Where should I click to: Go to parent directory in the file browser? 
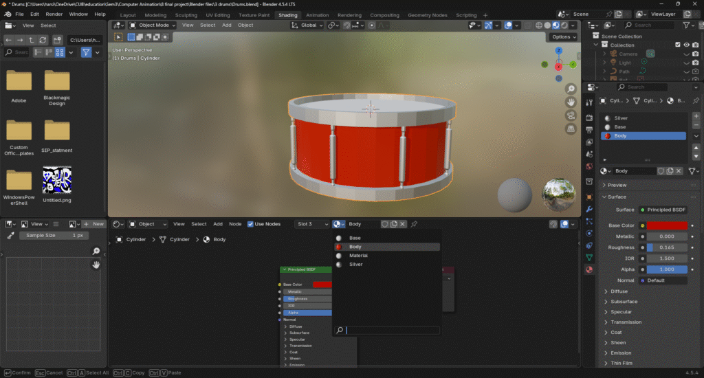click(32, 41)
